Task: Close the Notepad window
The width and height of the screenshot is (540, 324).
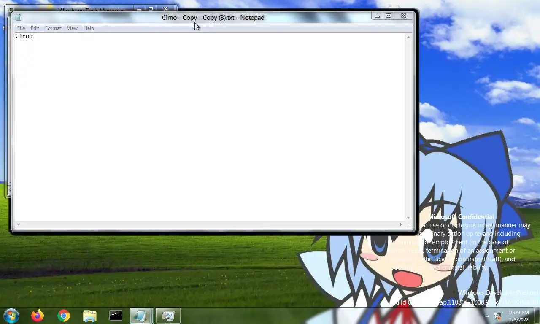Action: [x=403, y=16]
